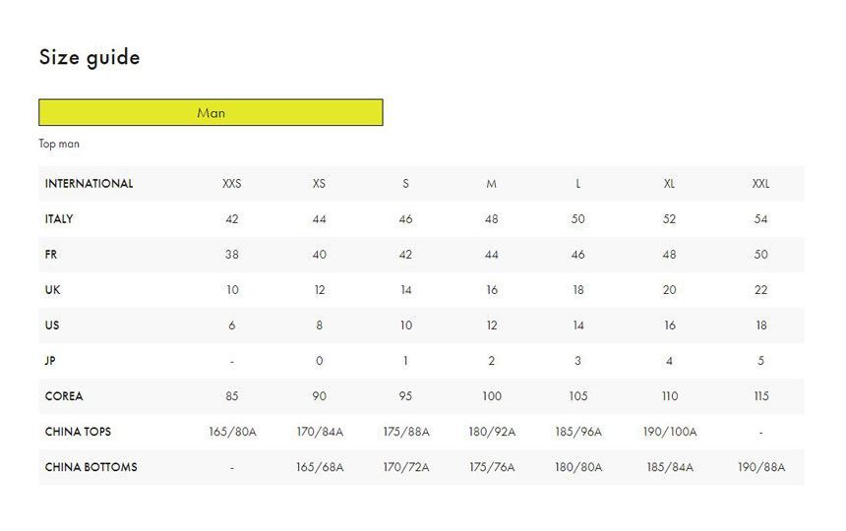Select the ITALY row label

(x=59, y=219)
